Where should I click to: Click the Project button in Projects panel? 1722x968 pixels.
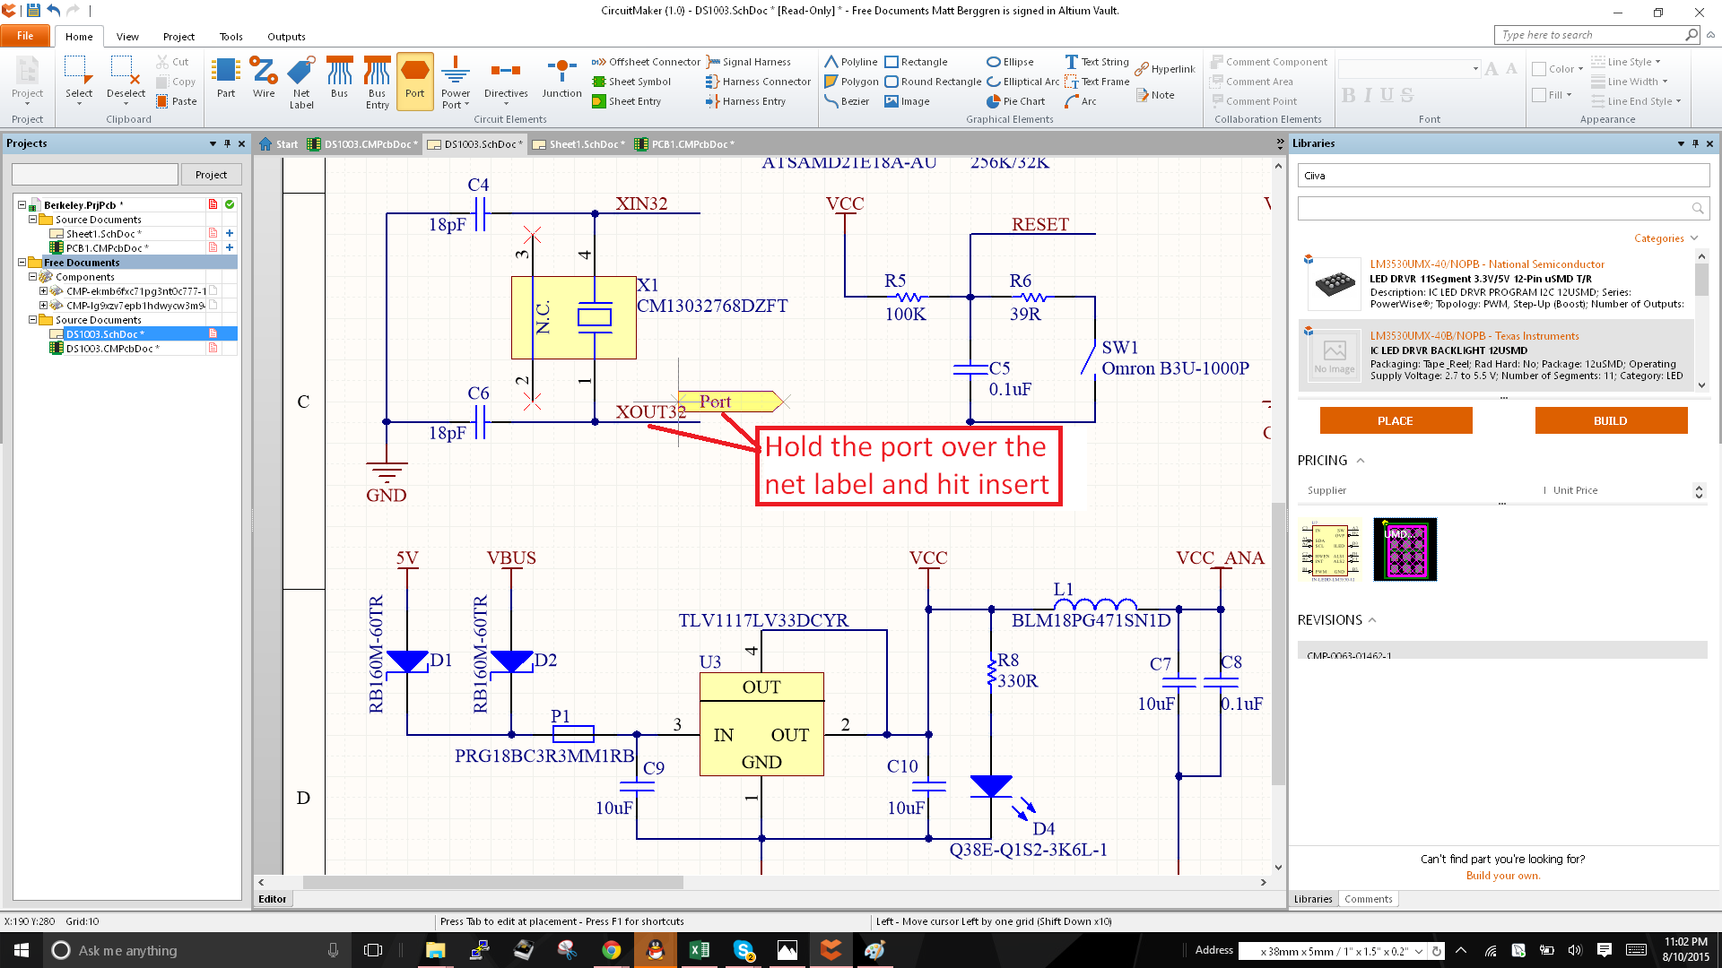(x=211, y=175)
